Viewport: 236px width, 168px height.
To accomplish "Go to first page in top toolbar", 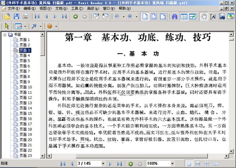I will (37, 16).
